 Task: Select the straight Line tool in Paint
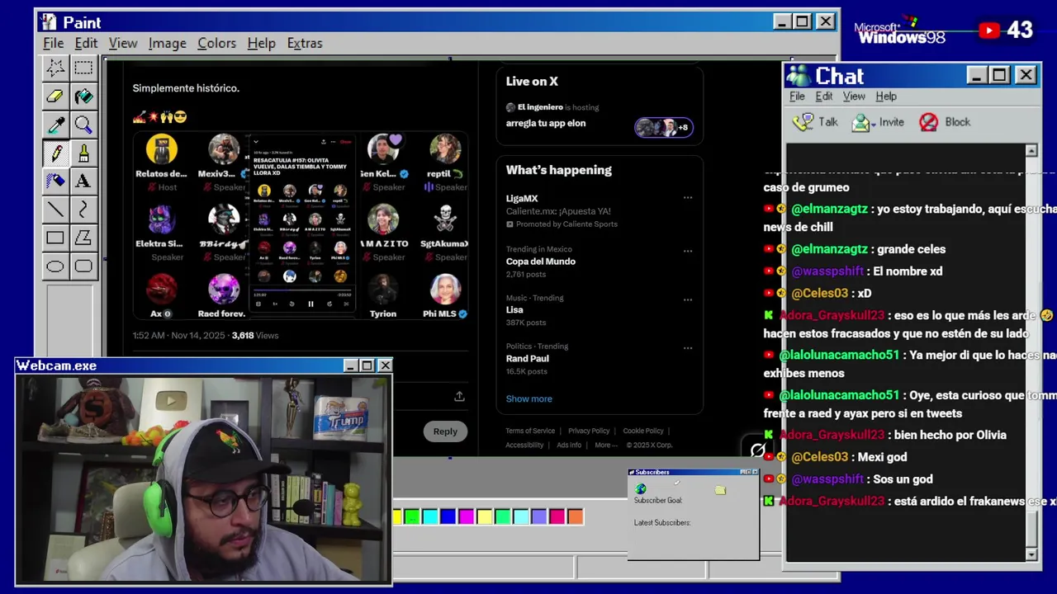click(55, 210)
